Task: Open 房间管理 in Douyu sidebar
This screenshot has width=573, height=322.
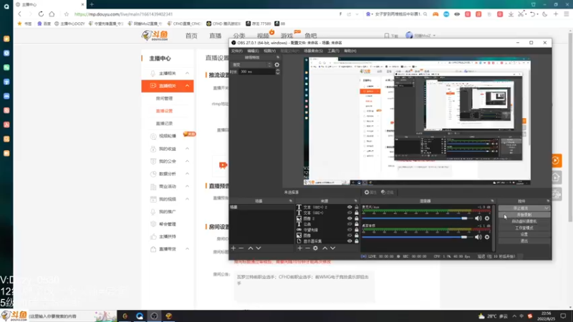Action: tap(164, 99)
